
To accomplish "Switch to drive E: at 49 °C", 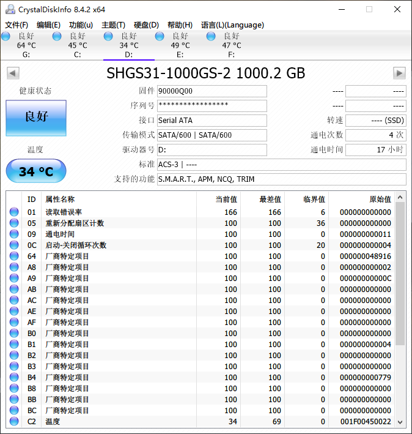I will coord(180,45).
